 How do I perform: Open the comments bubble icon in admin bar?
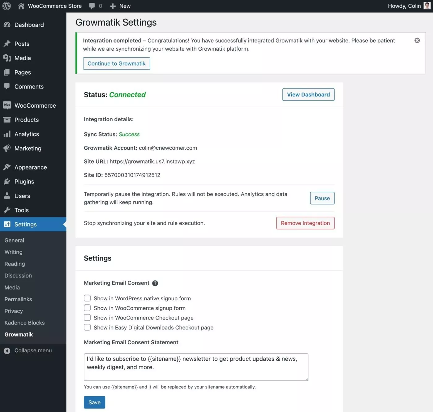pos(92,6)
